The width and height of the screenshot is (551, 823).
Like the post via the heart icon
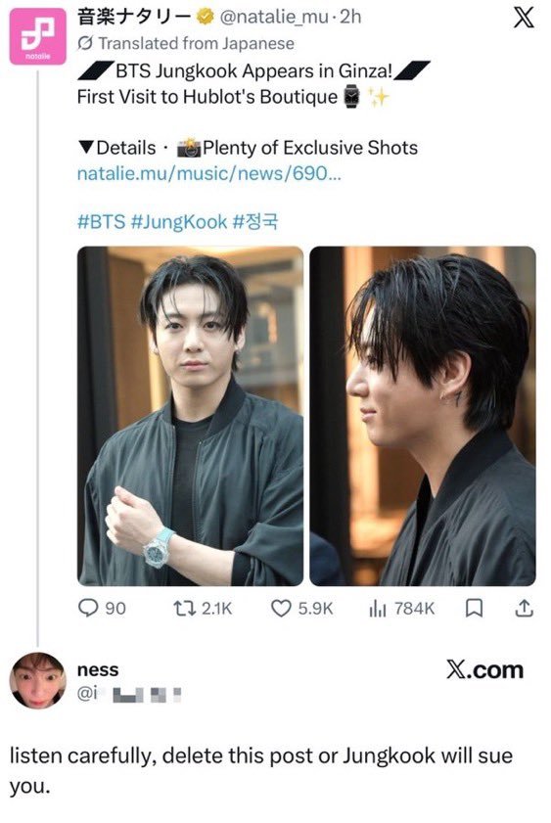coord(281,609)
